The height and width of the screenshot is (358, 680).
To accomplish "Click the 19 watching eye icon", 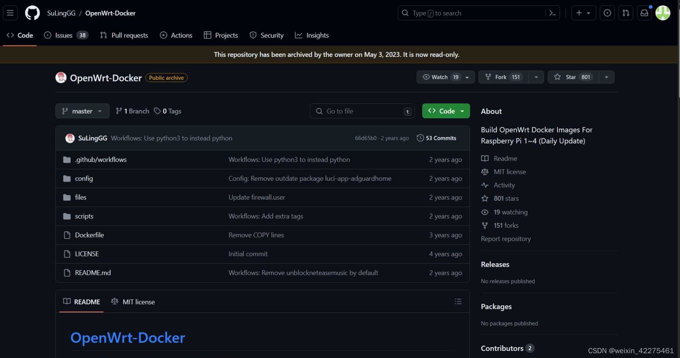I will click(485, 212).
